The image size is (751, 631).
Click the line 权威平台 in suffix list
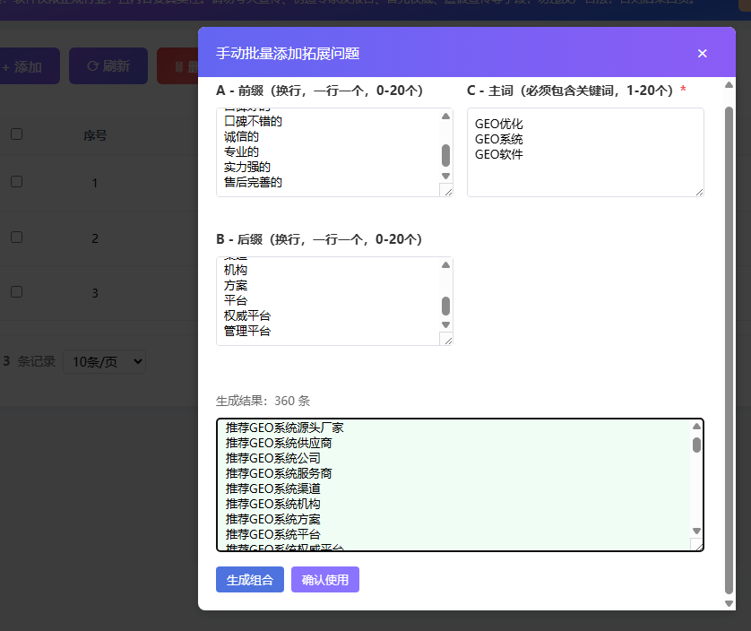(247, 316)
